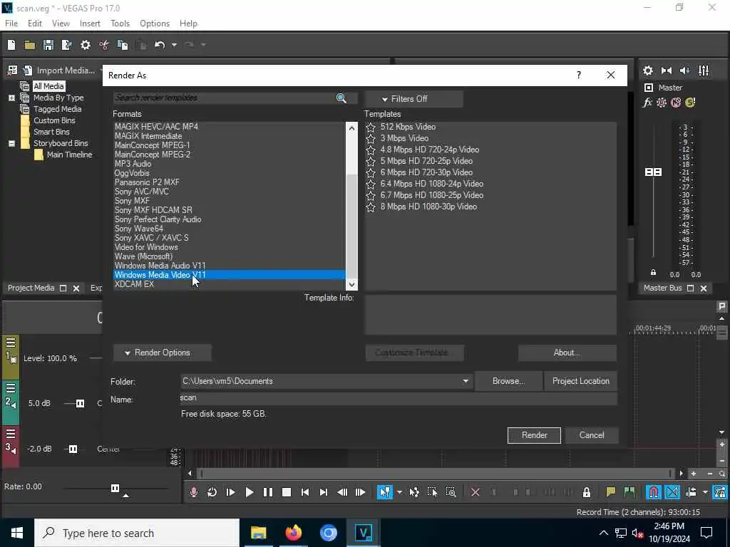
Task: Click the Stop button in transport bar
Action: pyautogui.click(x=287, y=492)
